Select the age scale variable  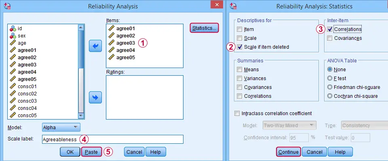click(22, 43)
